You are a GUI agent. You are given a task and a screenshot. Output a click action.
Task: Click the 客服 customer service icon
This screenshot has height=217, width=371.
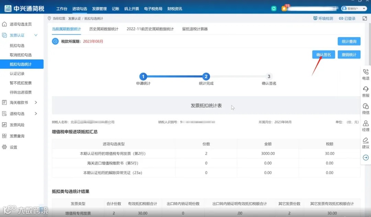[x=366, y=91]
